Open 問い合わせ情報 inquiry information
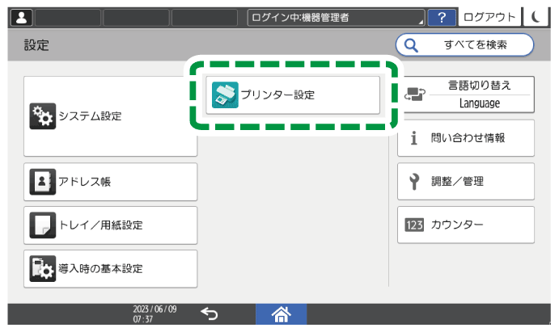 click(466, 138)
